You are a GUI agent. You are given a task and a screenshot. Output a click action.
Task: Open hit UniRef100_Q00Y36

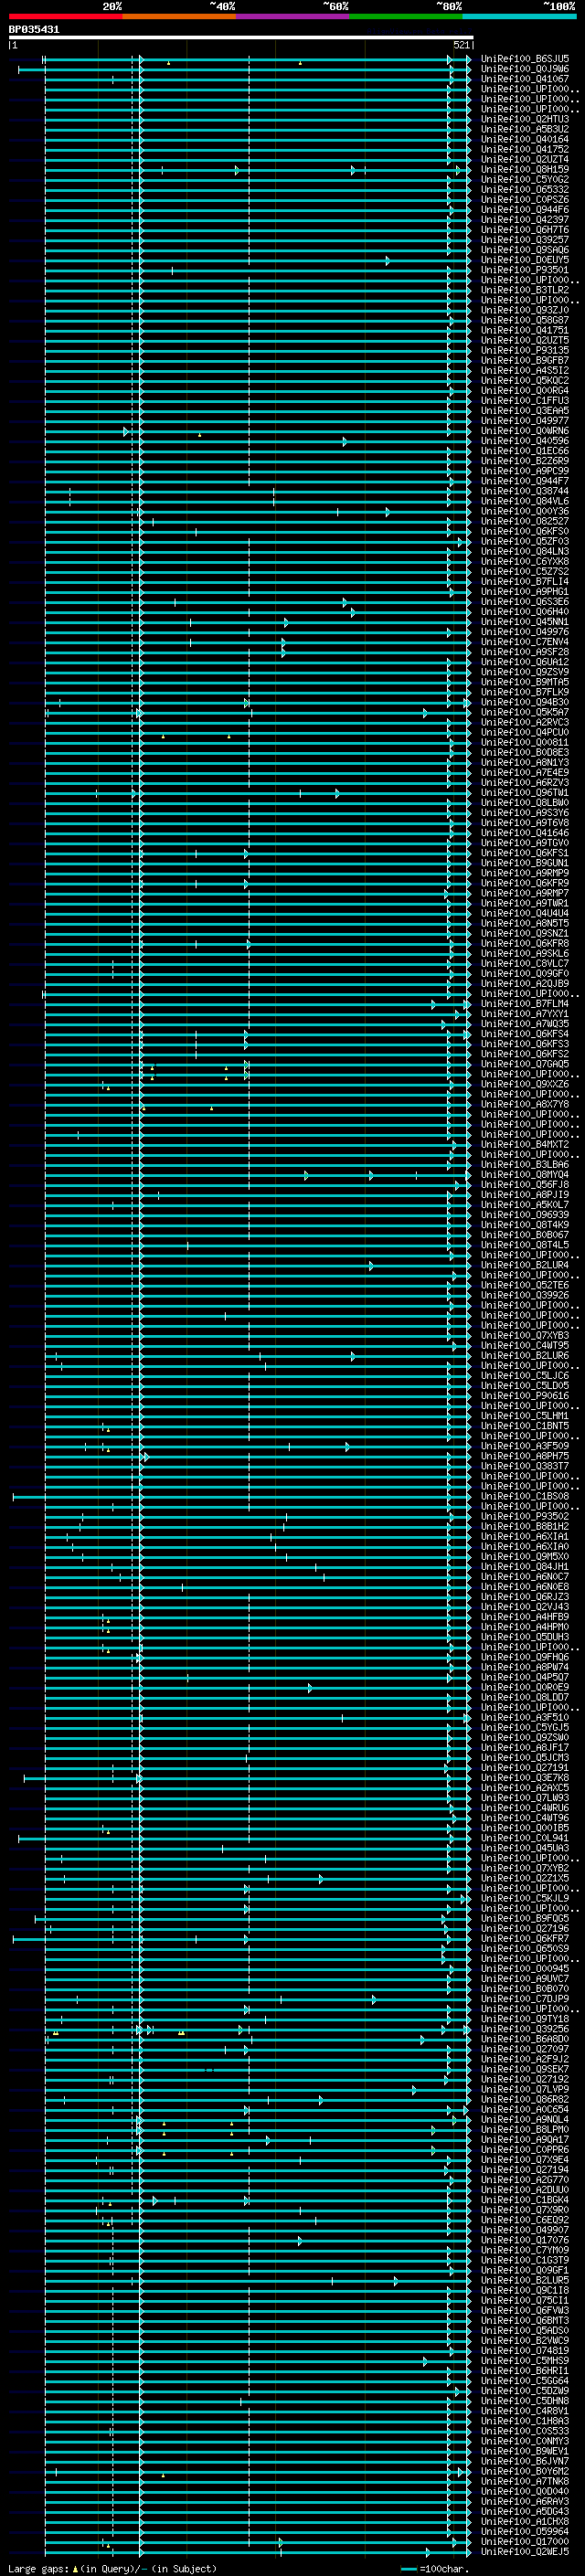tap(525, 511)
